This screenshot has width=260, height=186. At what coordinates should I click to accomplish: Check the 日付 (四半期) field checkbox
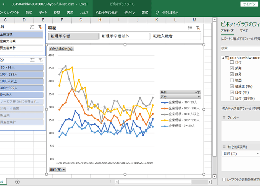coord(232,98)
